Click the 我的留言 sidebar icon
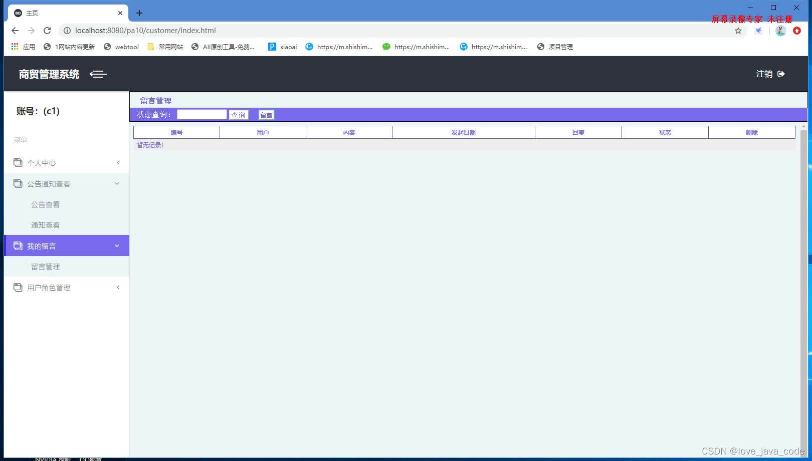 (18, 246)
